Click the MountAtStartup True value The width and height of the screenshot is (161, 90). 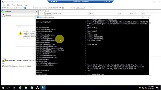[89, 70]
